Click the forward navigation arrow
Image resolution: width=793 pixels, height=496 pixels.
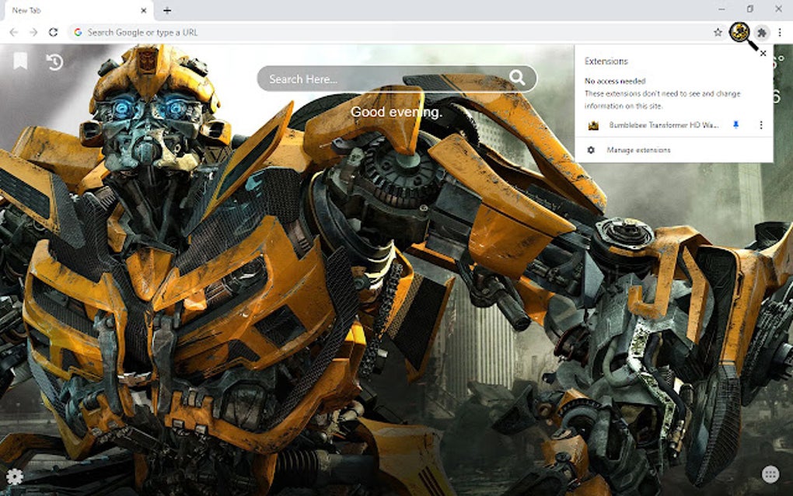pos(32,33)
